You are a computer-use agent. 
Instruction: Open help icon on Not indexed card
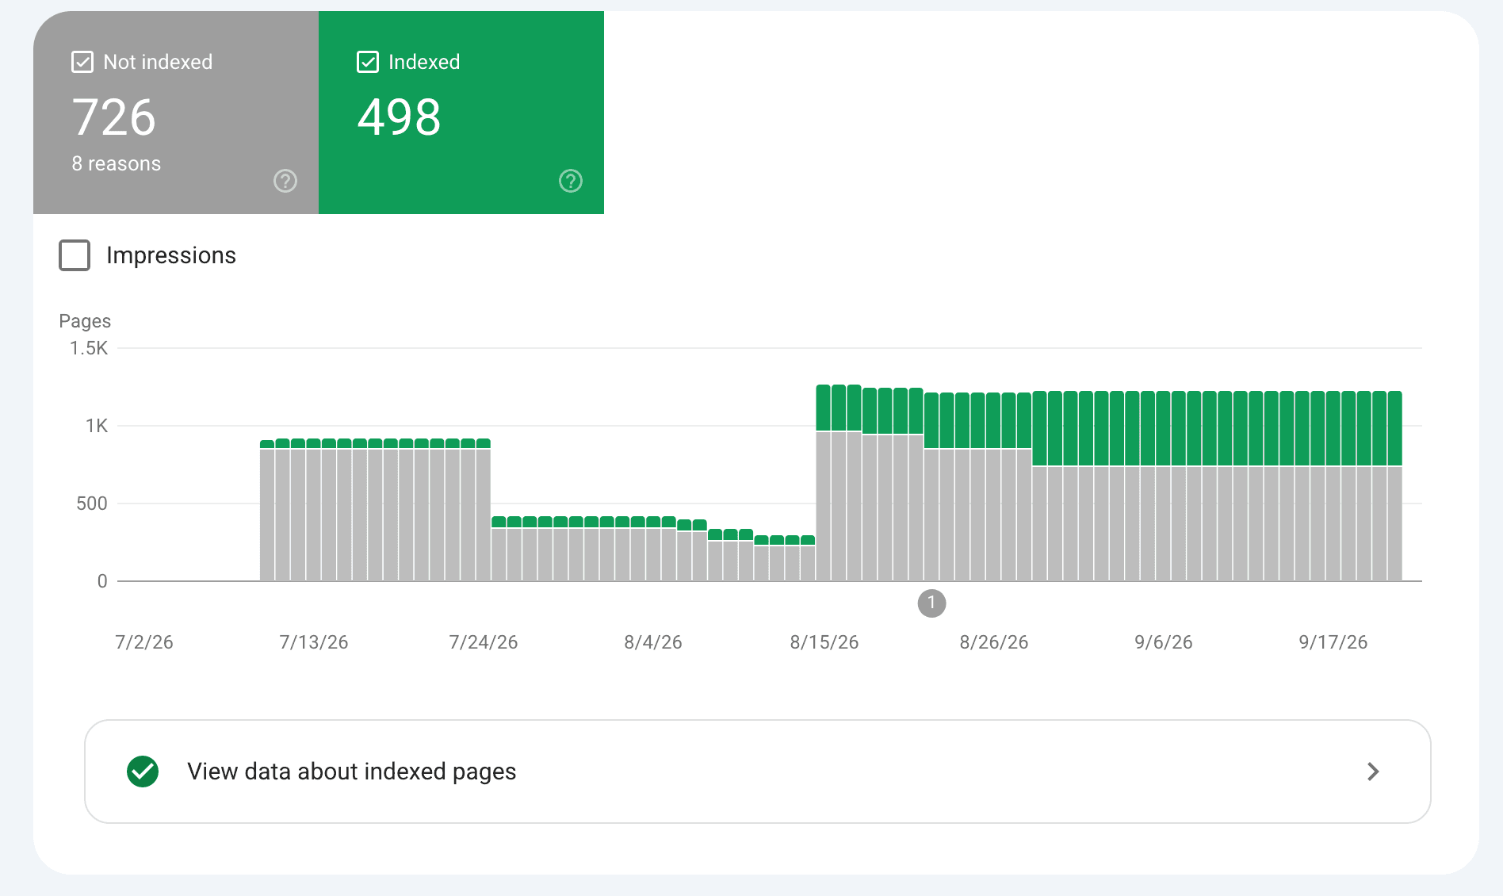(x=285, y=181)
